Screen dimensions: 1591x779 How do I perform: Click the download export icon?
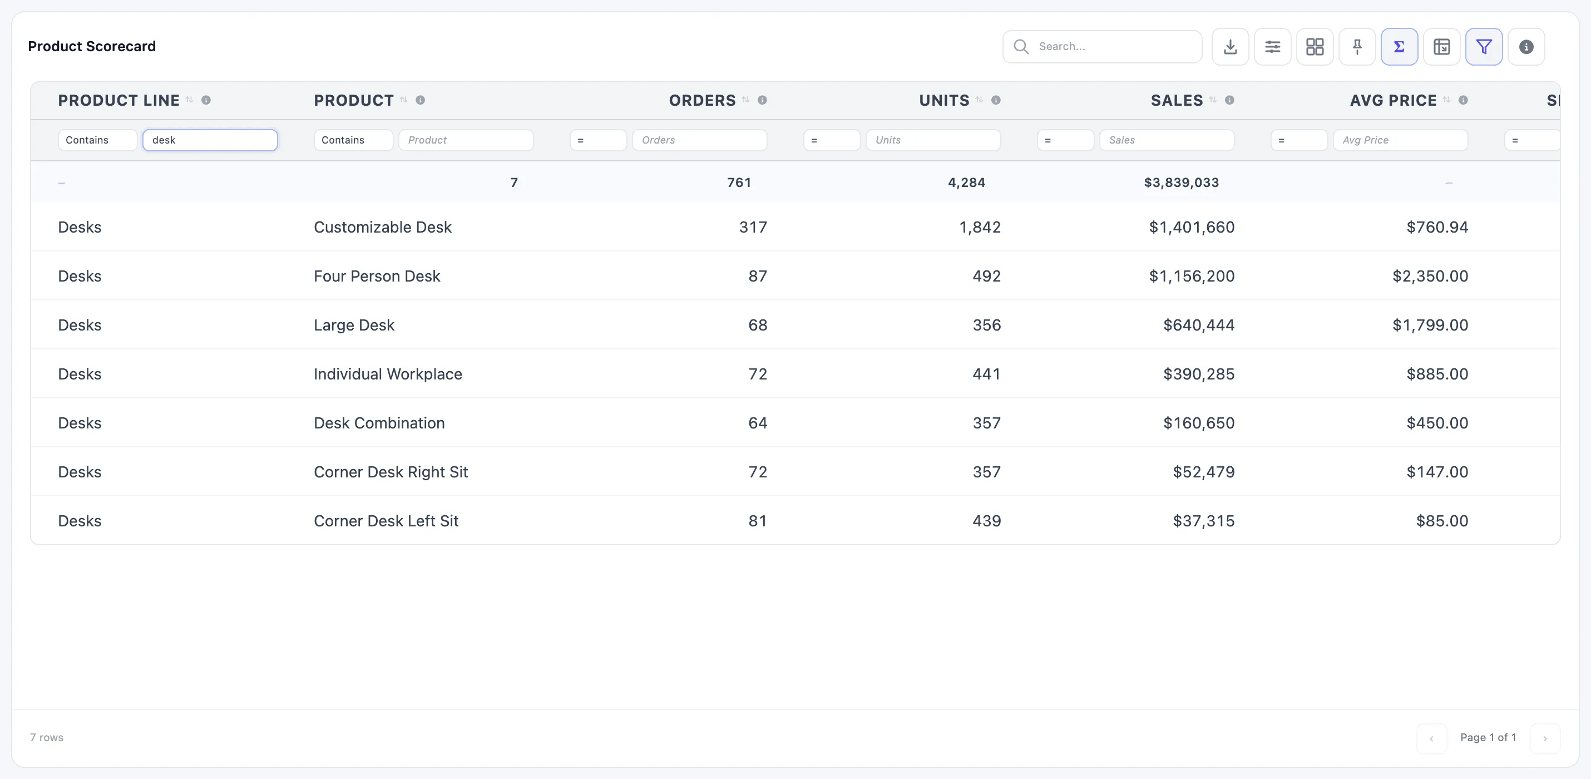[1230, 46]
